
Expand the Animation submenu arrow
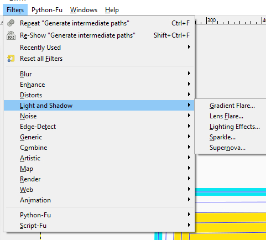click(x=189, y=200)
